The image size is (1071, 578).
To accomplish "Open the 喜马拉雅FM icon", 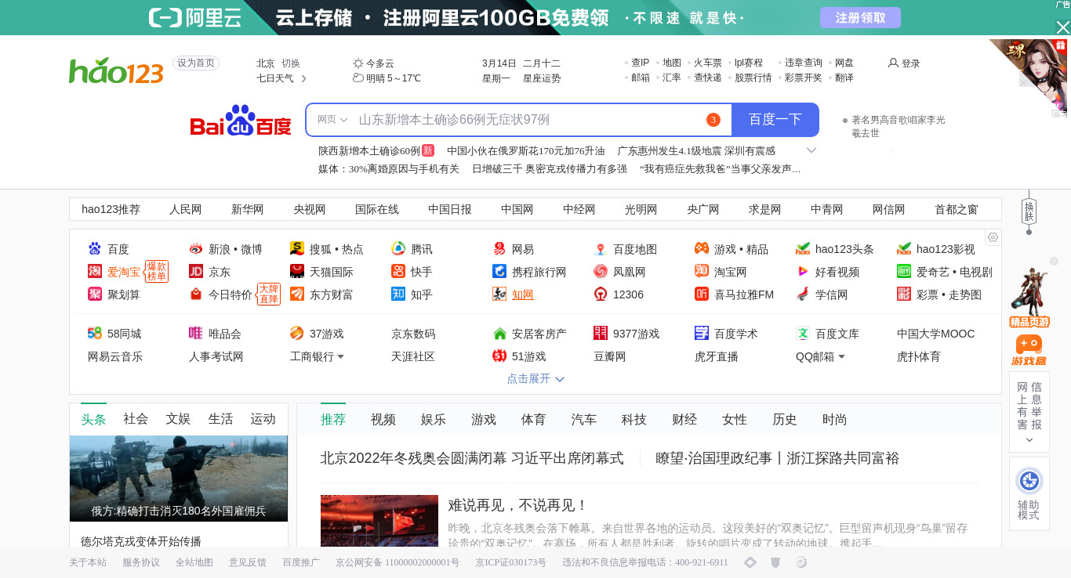I will (x=702, y=294).
